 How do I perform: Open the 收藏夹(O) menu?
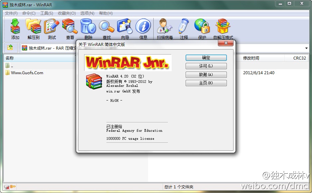click(x=67, y=13)
